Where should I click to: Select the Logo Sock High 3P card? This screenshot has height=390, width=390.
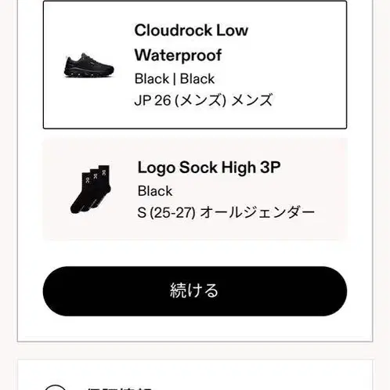(195, 190)
